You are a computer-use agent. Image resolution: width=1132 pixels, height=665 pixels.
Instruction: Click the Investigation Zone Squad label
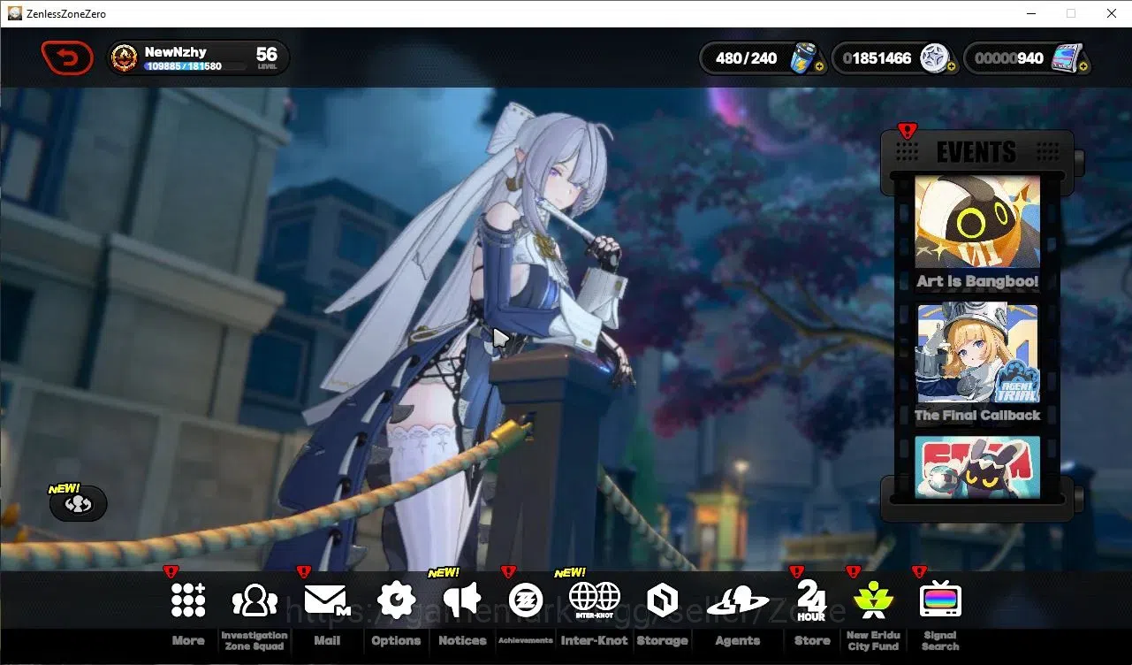(255, 640)
